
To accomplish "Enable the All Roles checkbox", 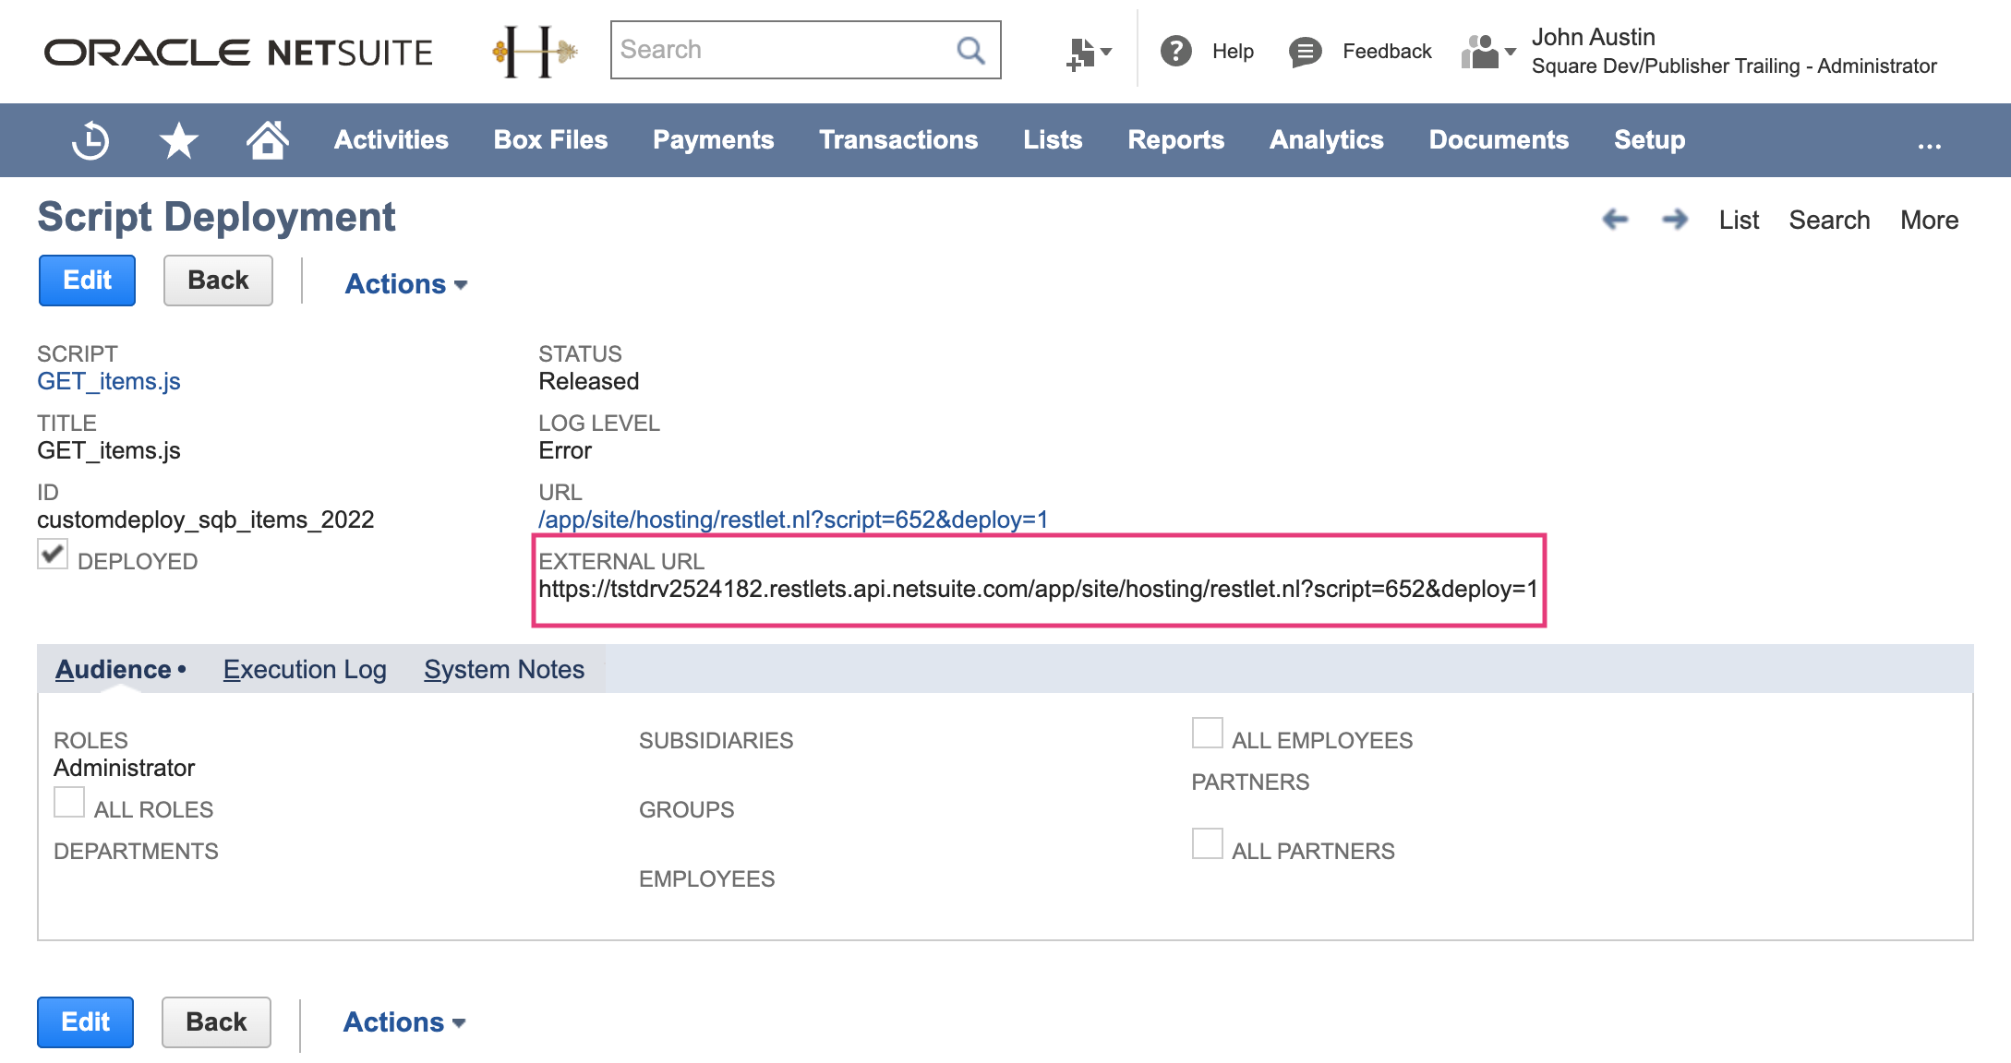I will (69, 802).
